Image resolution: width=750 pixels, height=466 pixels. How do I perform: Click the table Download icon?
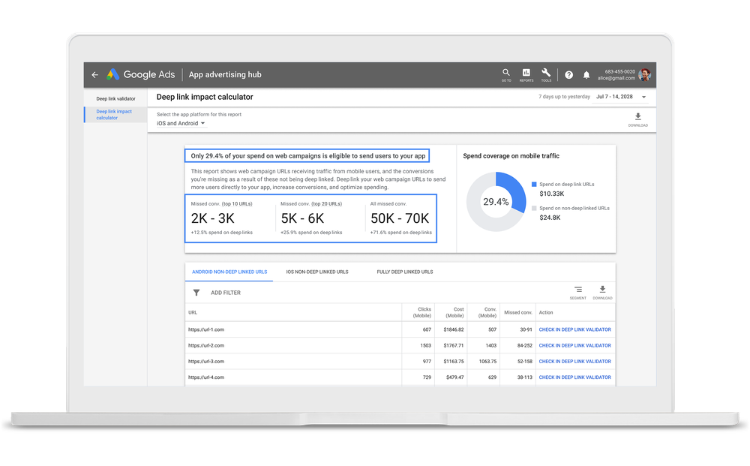602,290
